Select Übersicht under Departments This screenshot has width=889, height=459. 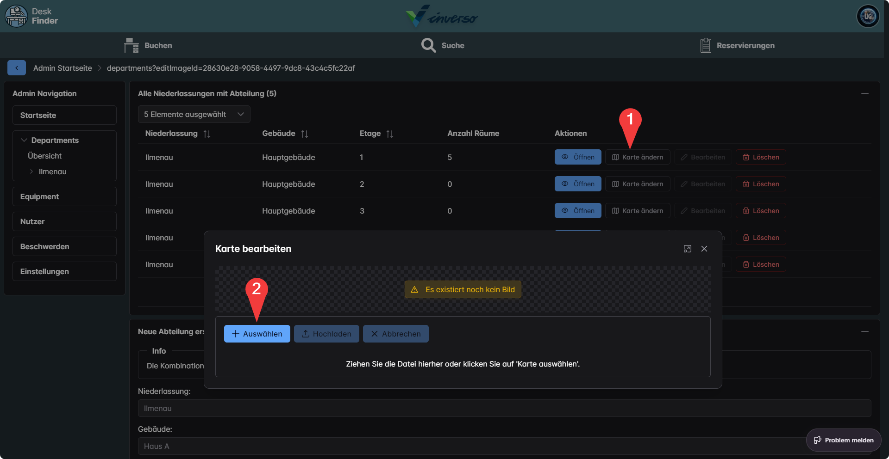point(44,156)
